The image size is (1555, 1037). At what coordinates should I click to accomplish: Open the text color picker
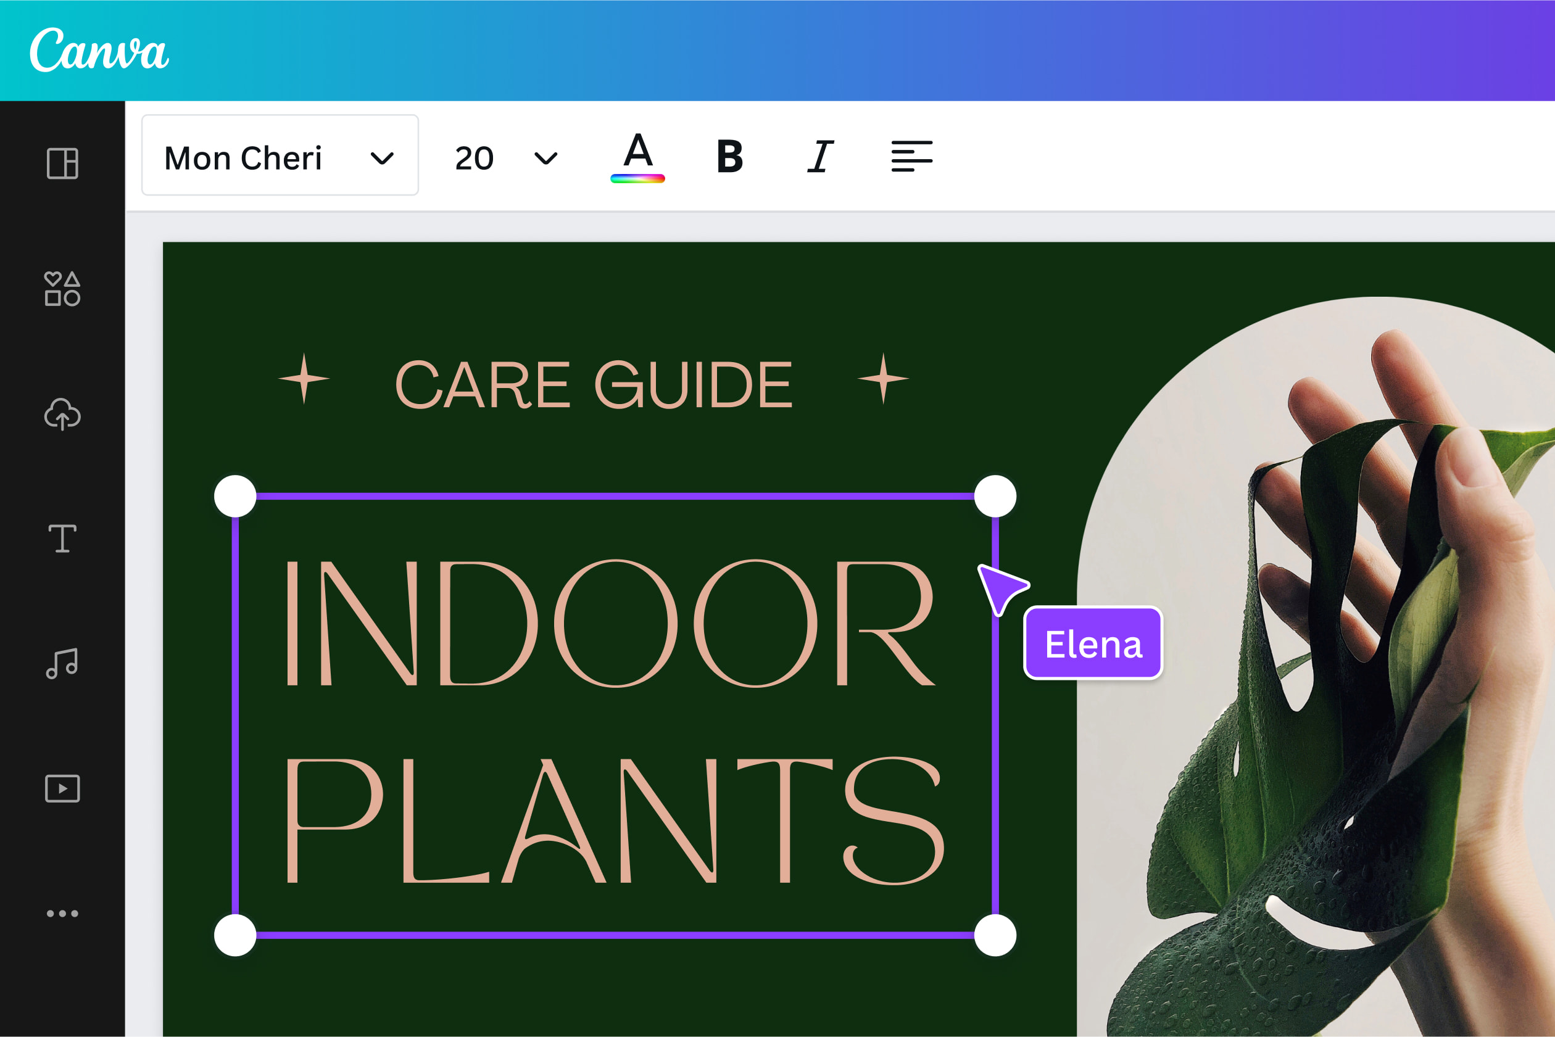pyautogui.click(x=637, y=157)
